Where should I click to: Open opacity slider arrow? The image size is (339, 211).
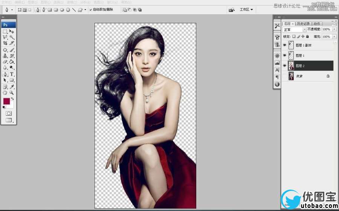click(x=334, y=29)
